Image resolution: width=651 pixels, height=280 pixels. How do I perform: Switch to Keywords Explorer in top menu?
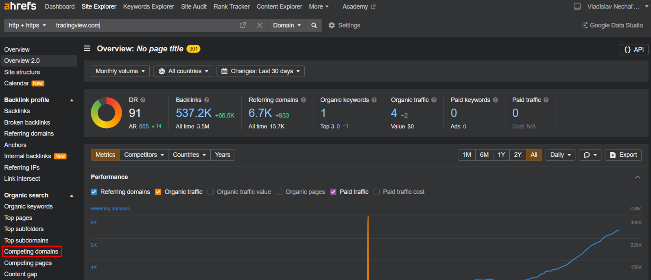point(149,7)
